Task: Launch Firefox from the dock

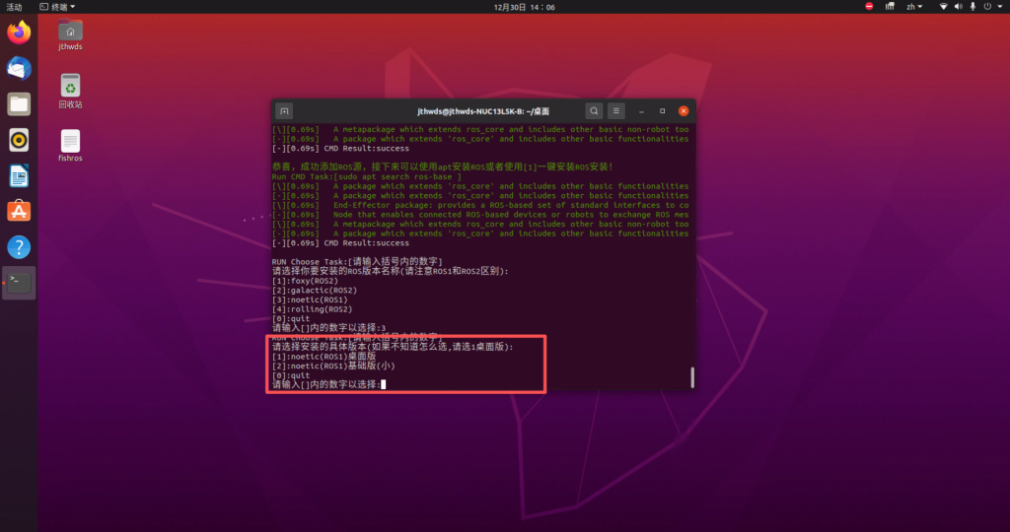Action: pos(19,33)
